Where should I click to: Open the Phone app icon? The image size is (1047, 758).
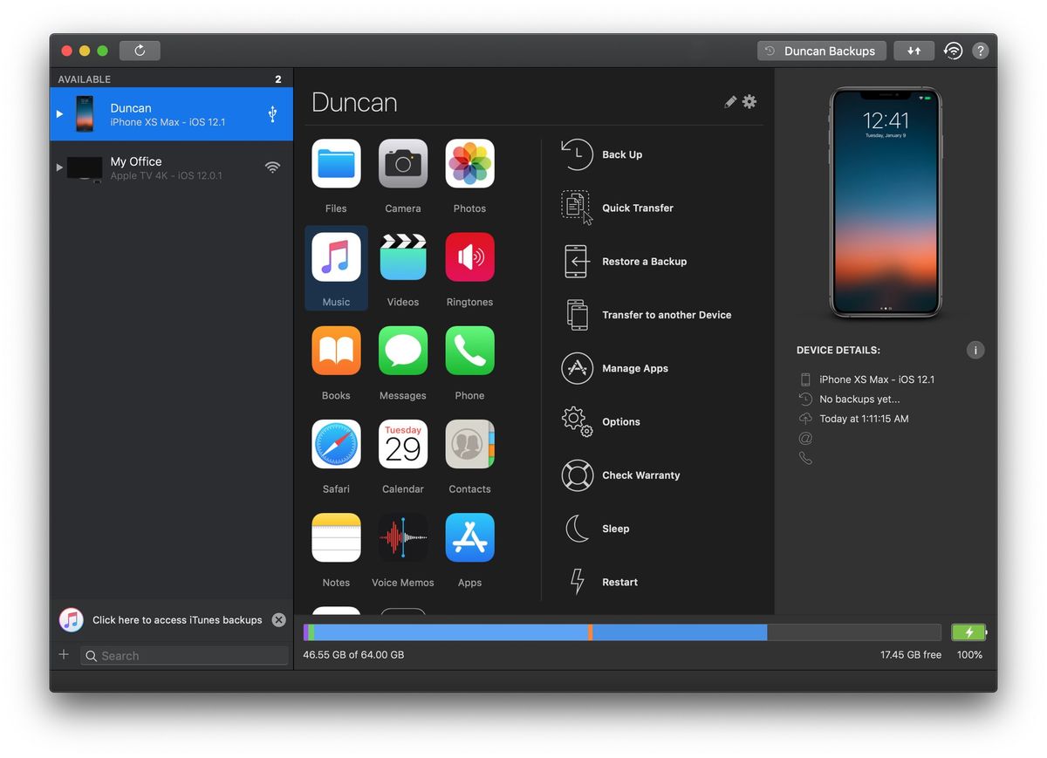coord(469,351)
